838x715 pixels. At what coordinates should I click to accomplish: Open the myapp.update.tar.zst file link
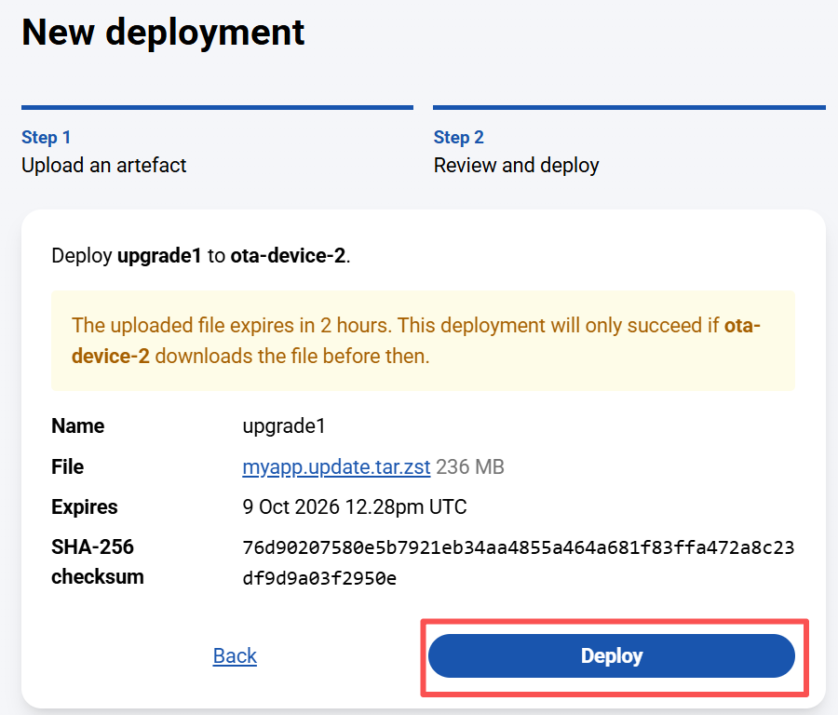click(336, 466)
